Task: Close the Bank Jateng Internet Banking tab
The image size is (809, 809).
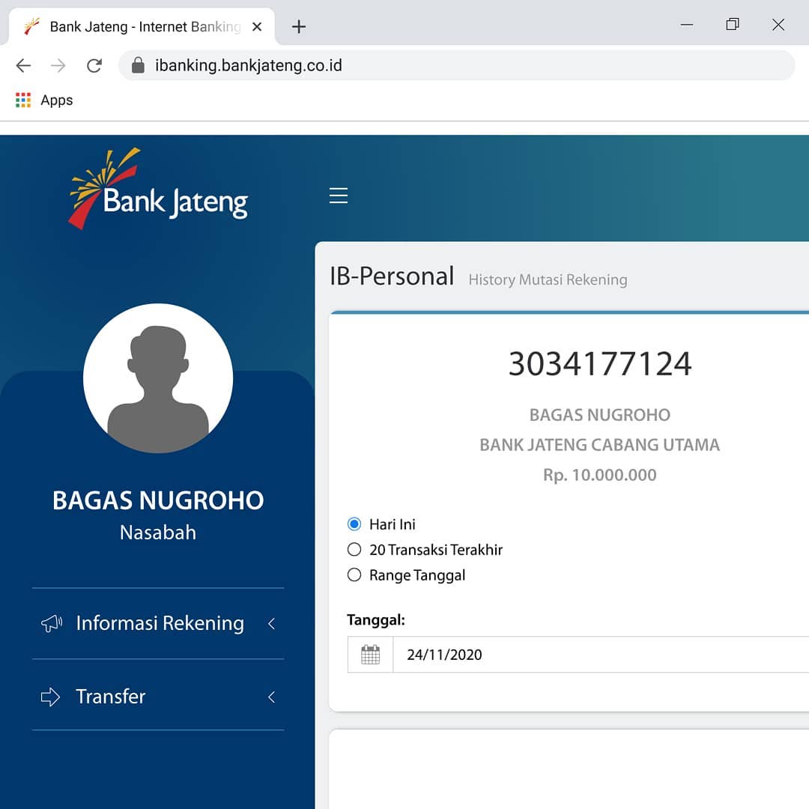Action: (257, 26)
